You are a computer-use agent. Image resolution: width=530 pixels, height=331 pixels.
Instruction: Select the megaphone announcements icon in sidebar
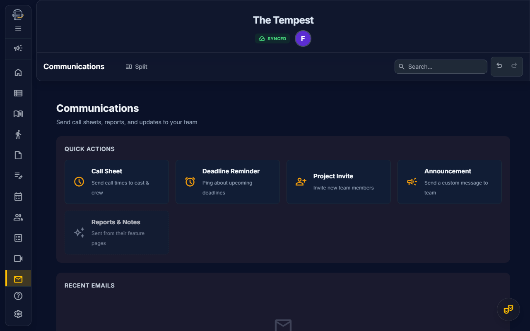click(x=18, y=48)
